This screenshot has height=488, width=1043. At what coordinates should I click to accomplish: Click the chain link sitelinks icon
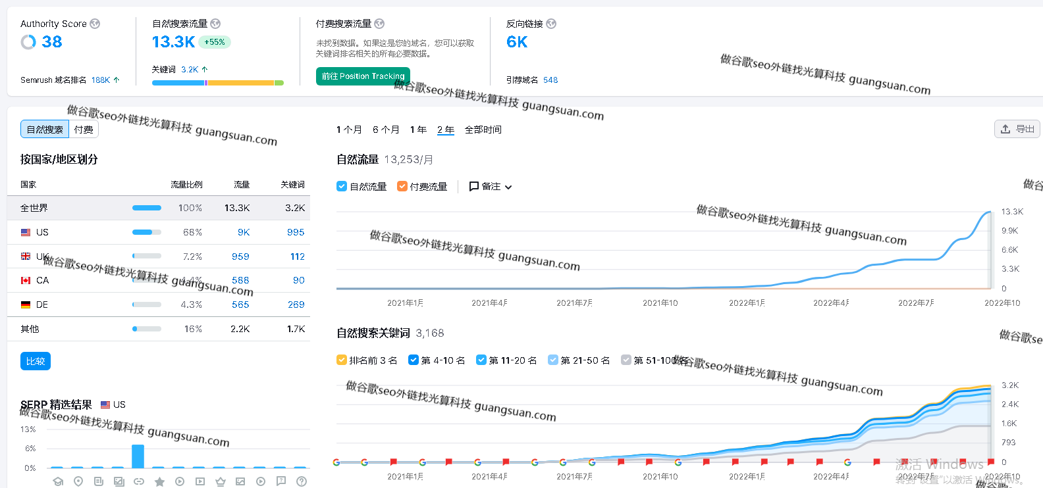[139, 481]
